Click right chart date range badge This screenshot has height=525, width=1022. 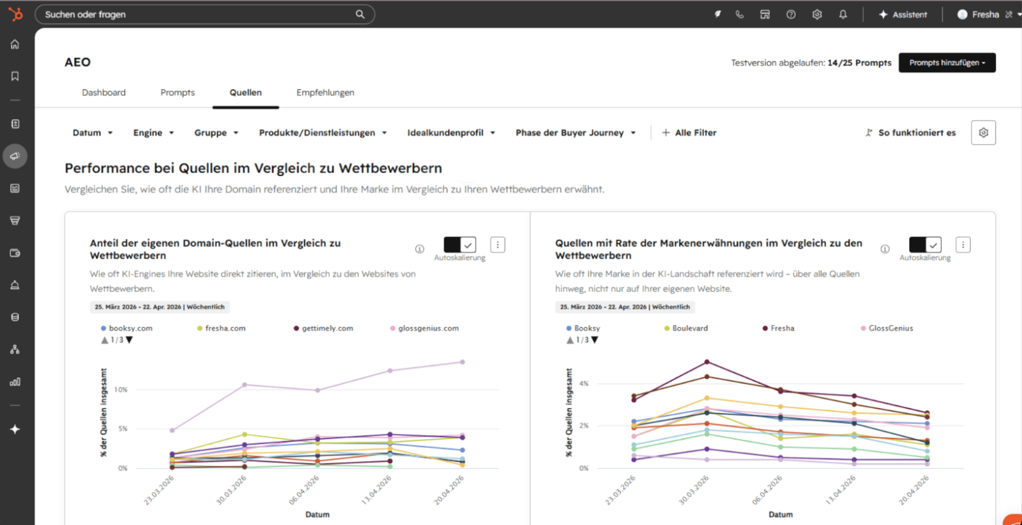[x=625, y=307]
